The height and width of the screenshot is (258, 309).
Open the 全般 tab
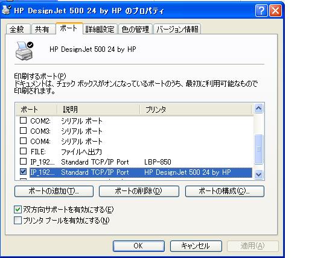pos(17,30)
